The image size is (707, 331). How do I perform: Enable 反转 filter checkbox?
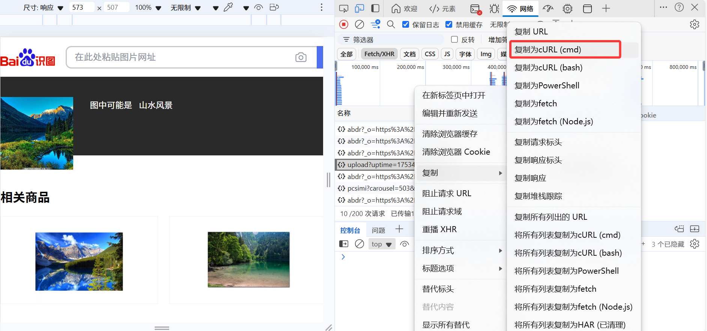click(454, 39)
